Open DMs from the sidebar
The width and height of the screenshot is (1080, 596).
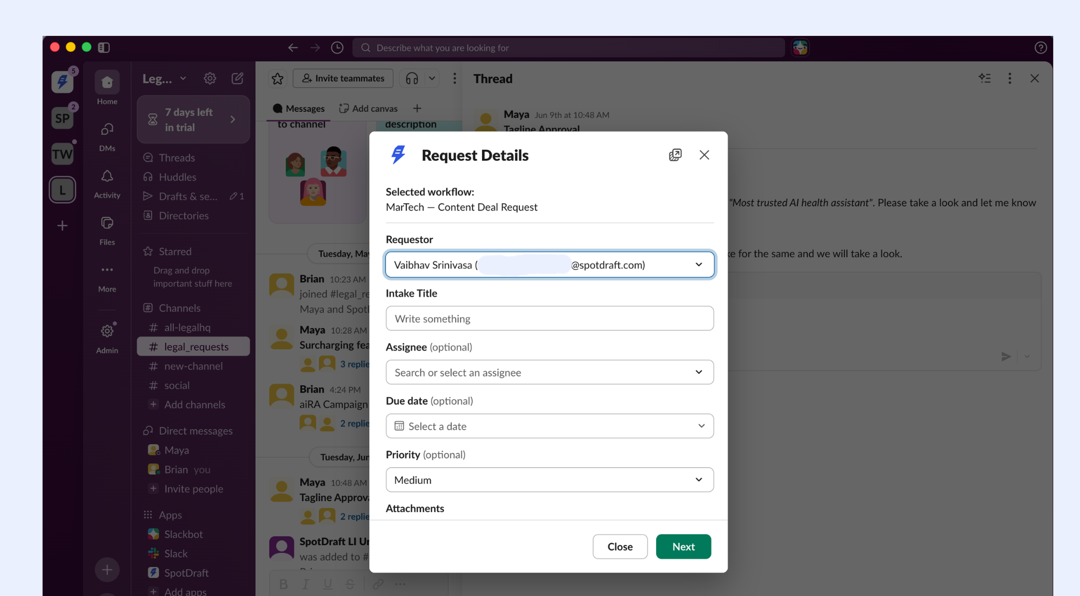107,136
